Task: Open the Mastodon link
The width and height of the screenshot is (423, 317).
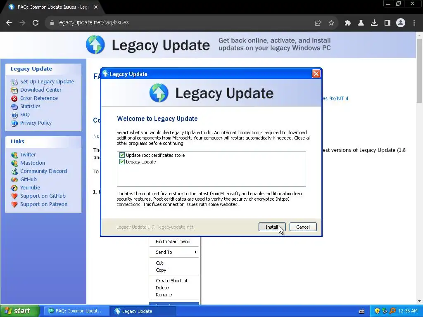Action: pos(33,163)
